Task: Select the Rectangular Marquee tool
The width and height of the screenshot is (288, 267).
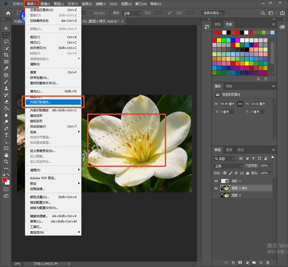Action: 6,35
